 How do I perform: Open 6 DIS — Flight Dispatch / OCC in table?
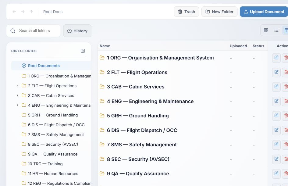pos(142,130)
